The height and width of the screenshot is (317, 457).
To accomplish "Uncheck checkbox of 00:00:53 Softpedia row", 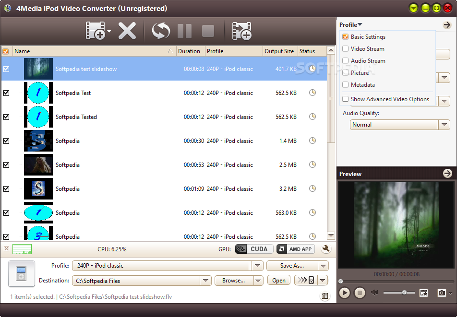I will 6,165.
